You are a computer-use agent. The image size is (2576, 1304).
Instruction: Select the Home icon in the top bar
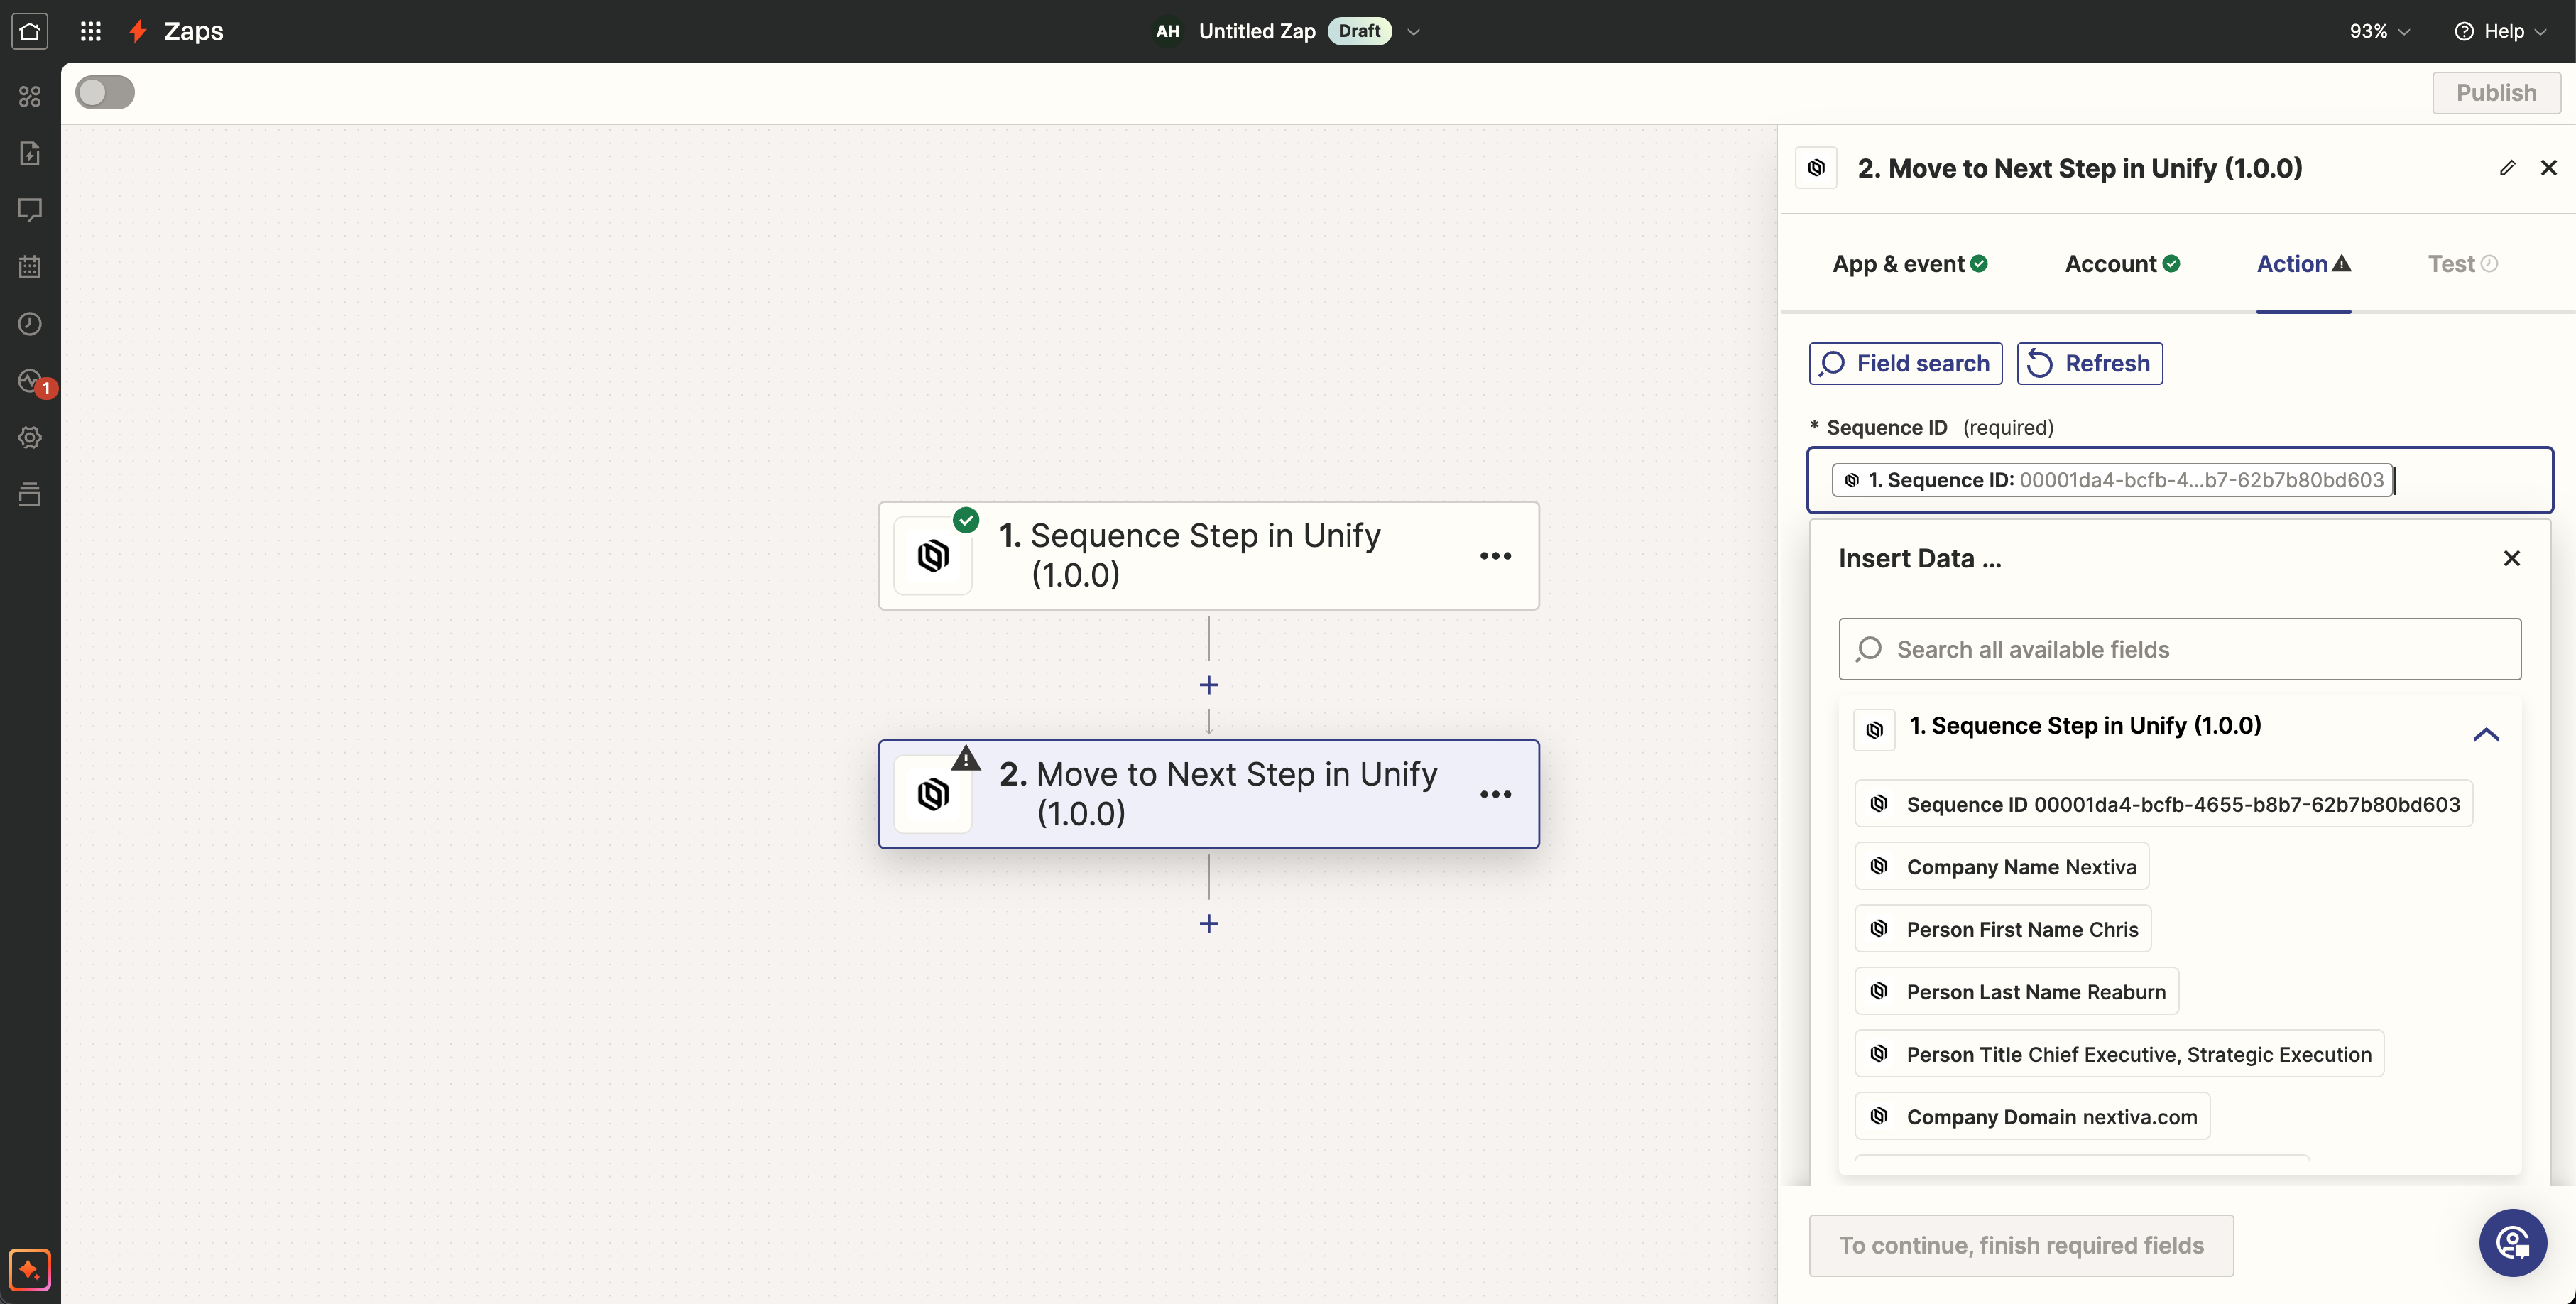(29, 31)
